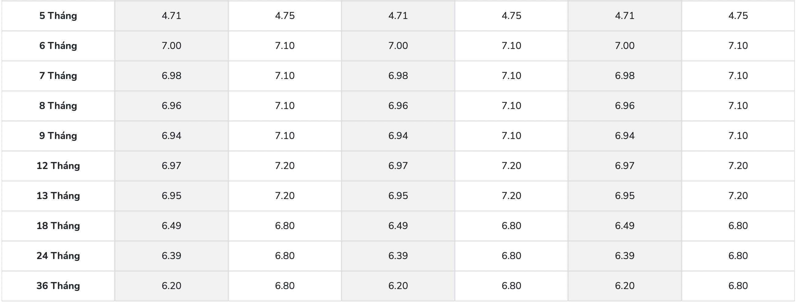Viewport: 797px width, 305px height.
Task: Select last rate cell in 6 Tháng row
Action: tap(738, 46)
